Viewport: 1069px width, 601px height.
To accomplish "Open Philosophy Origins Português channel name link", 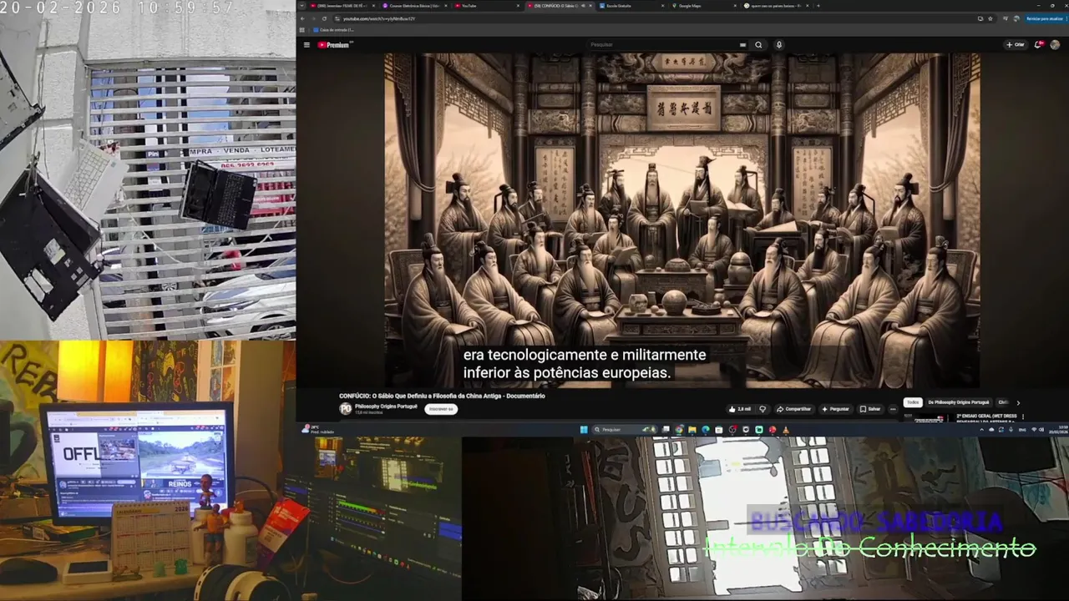I will point(386,406).
